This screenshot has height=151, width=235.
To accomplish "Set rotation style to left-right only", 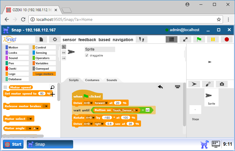I will [64, 53].
